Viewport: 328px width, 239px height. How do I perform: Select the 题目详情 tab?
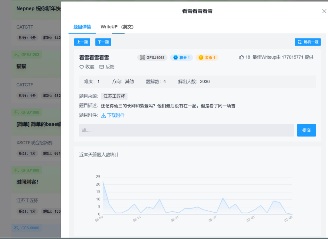82,27
